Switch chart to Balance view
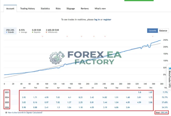The height and width of the screenshot is (116, 171). coord(163,31)
